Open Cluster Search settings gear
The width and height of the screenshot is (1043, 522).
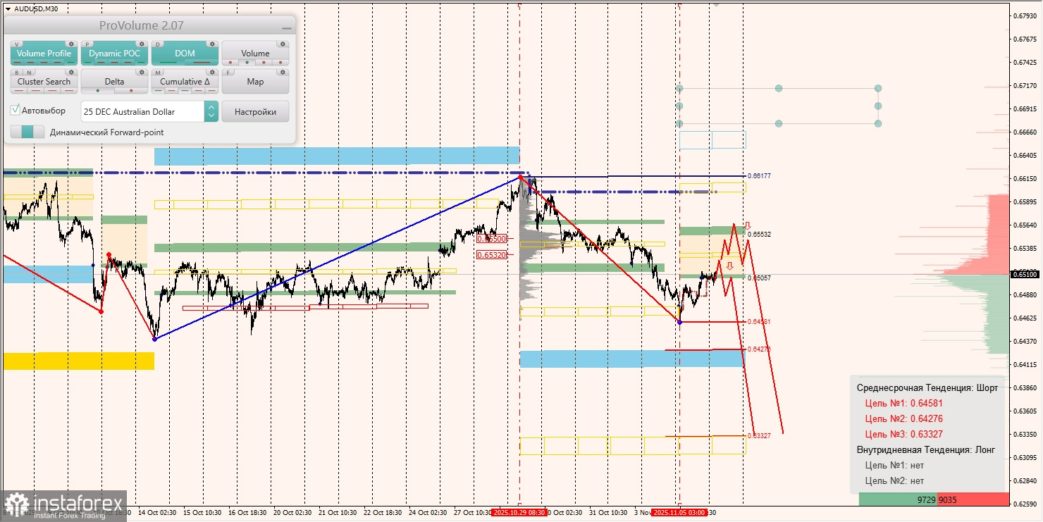[x=71, y=73]
